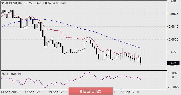Click the last black candlestick on chart

point(141,60)
